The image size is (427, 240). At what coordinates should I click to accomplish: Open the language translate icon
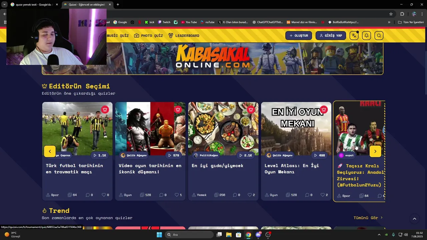coord(354,36)
